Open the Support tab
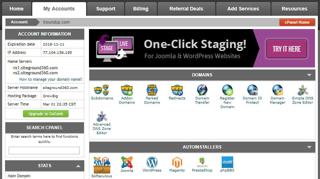 pos(106,9)
